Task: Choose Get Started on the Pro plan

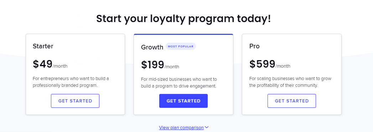Action: (292, 101)
